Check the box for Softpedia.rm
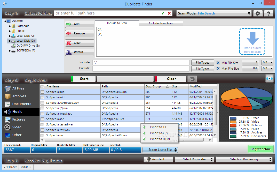The image size is (277, 172). pyautogui.click(x=42, y=135)
